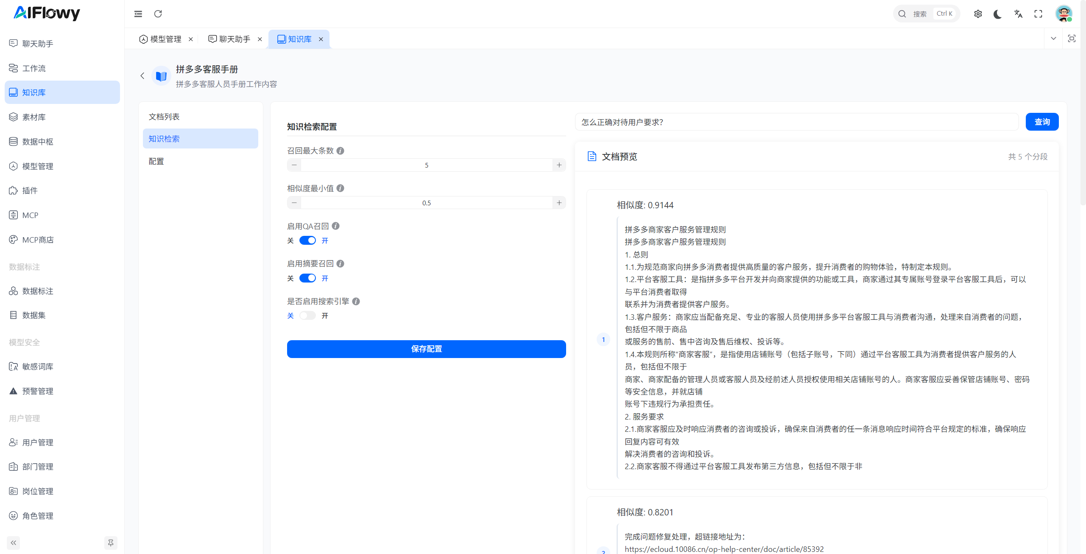
Task: Turn off the 启用摘要召回 switch
Action: [x=307, y=278]
